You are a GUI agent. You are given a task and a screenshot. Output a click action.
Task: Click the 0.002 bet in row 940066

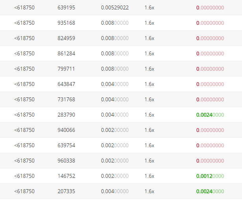(115, 130)
